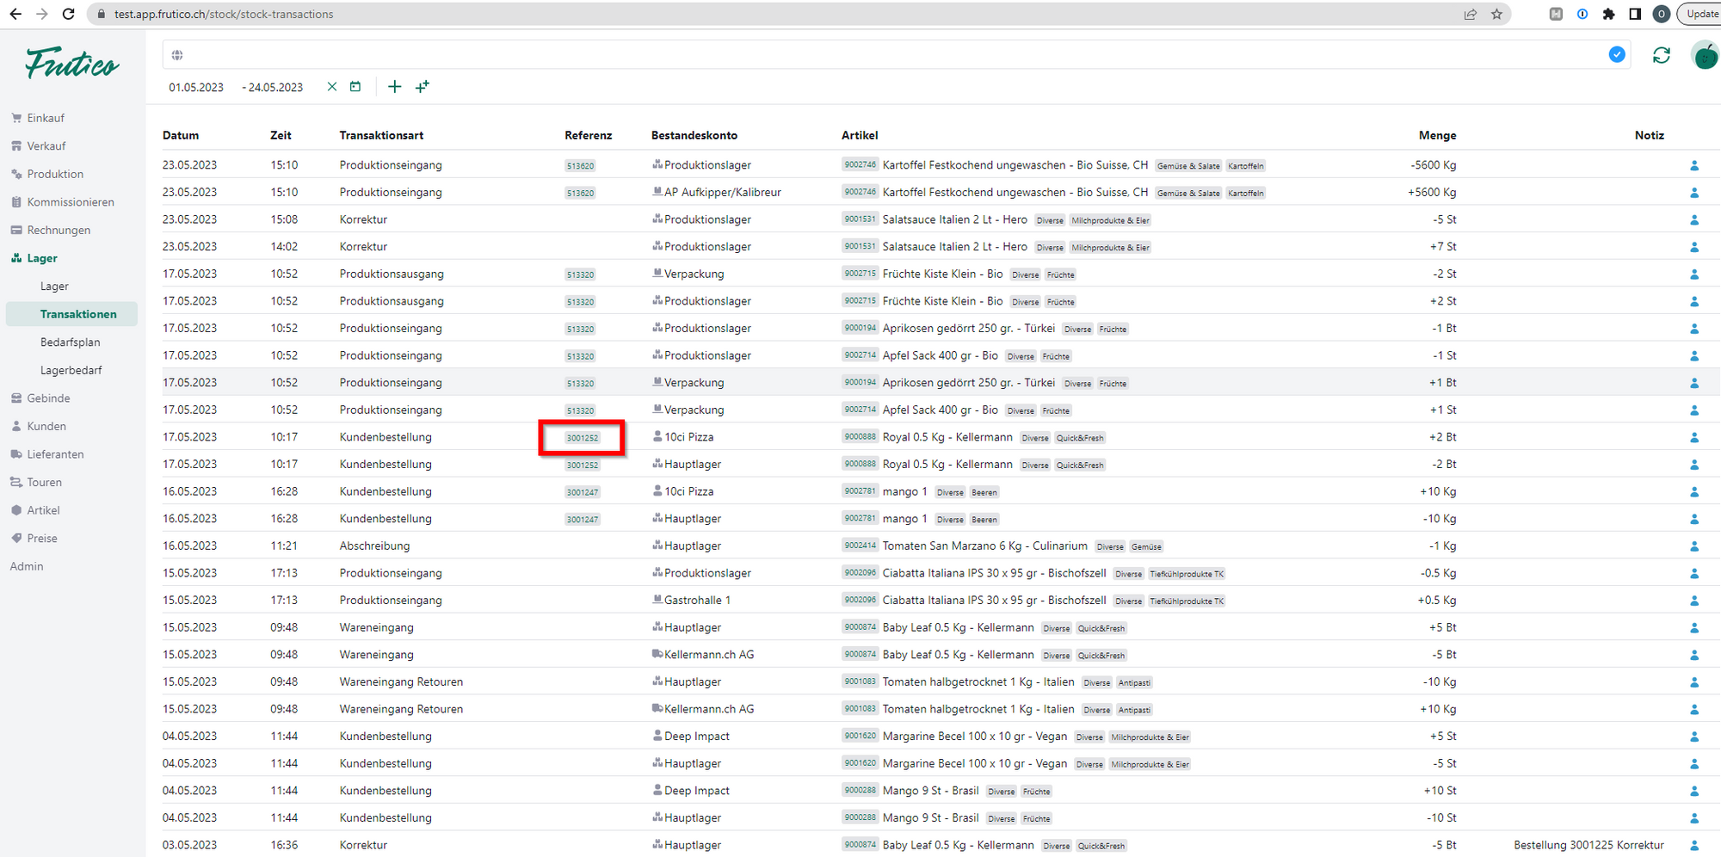Image resolution: width=1721 pixels, height=857 pixels.
Task: Click the globe icon in the search bar
Action: click(177, 55)
